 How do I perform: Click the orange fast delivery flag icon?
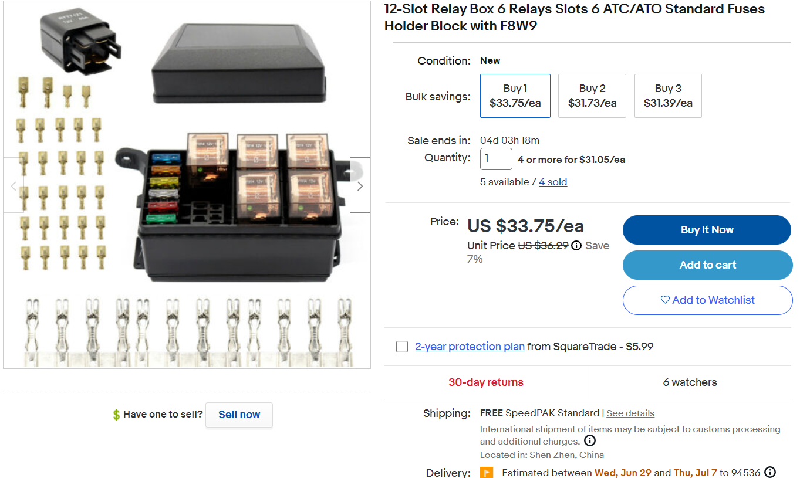[487, 472]
